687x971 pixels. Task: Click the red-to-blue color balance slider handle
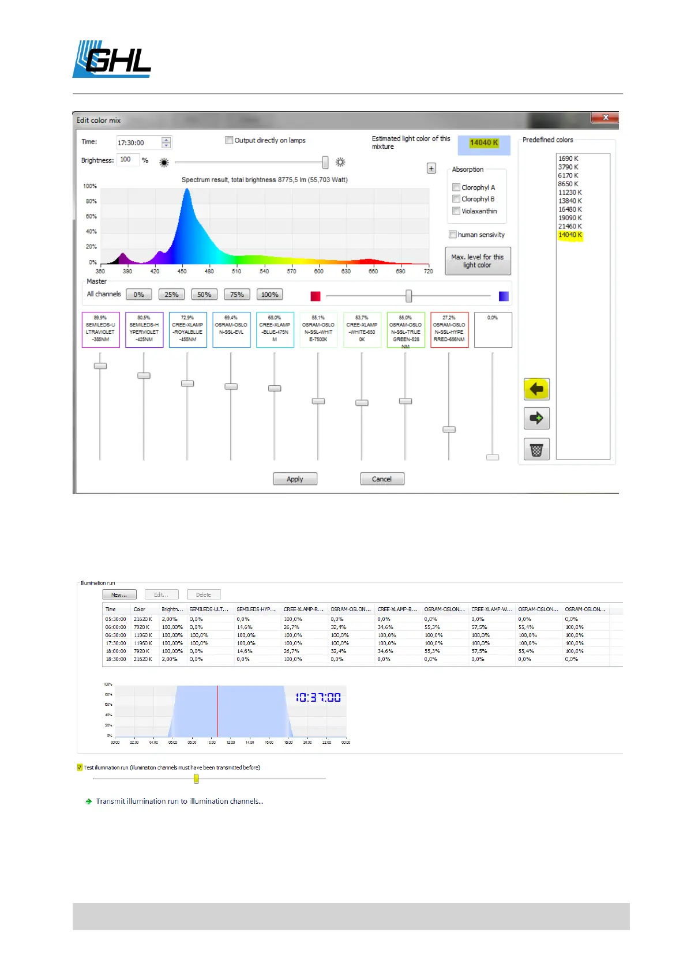coord(409,296)
